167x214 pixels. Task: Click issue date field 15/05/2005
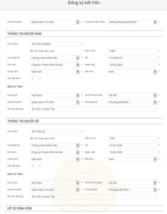click(x=132, y=152)
